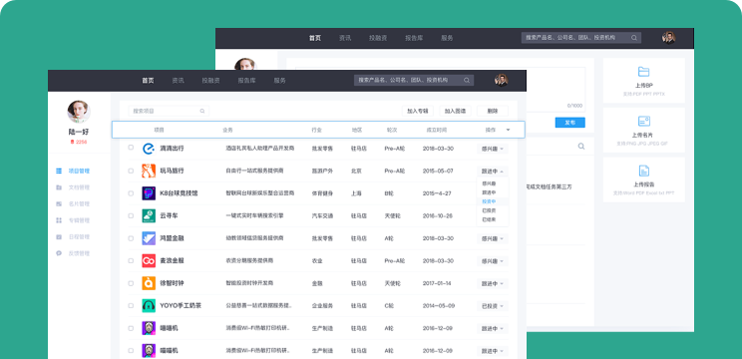Click the 玩马旅行 orange logo
Viewport: 742px width, 359px height.
[x=149, y=171]
